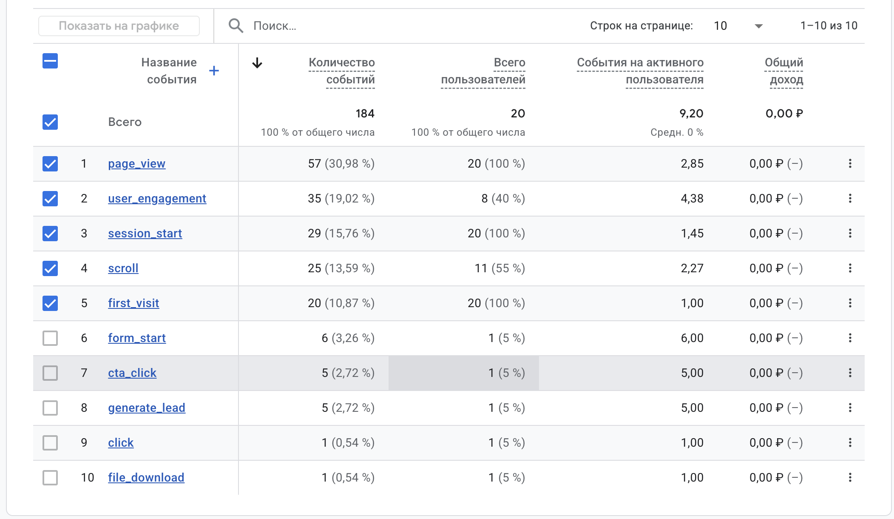Uncheck the Всего totals checkbox

tap(50, 122)
